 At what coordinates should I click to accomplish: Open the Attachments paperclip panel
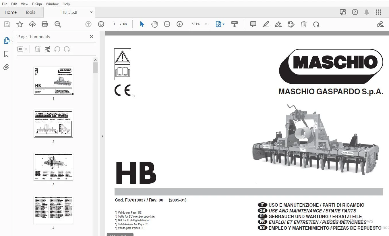tap(6, 67)
